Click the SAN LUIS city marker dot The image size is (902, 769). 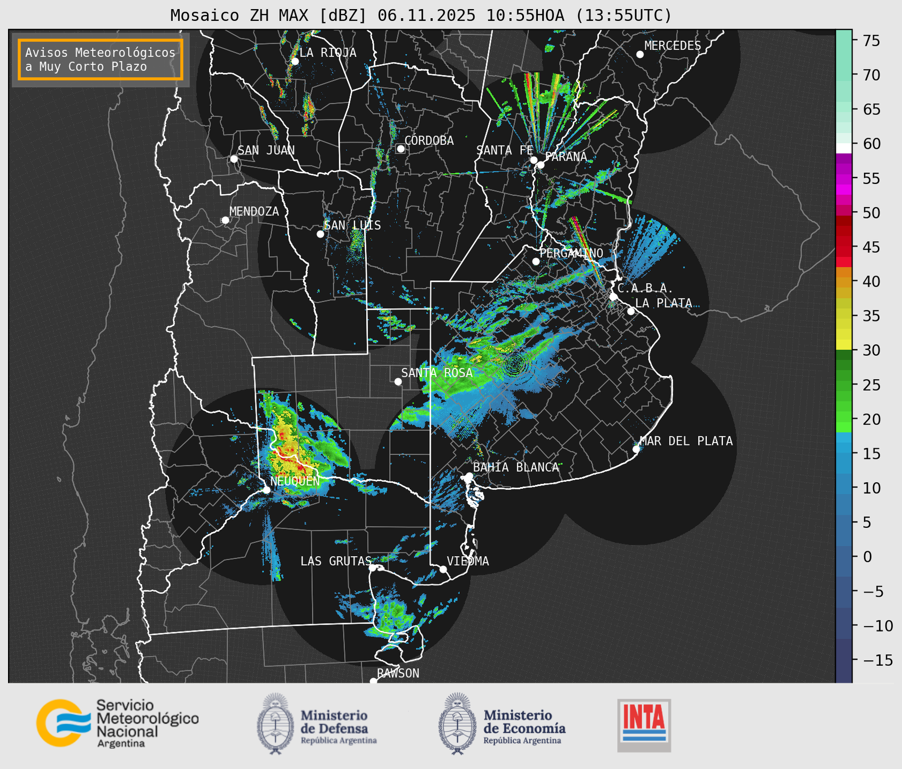(320, 234)
